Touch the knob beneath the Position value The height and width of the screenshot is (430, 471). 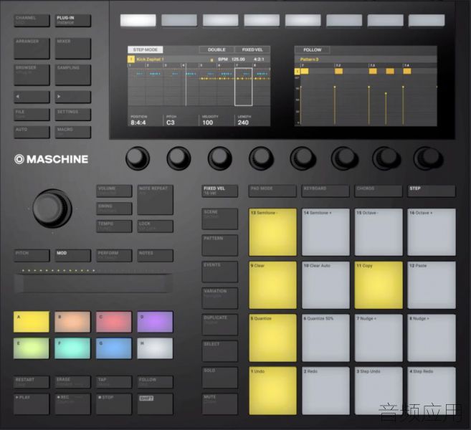click(137, 158)
